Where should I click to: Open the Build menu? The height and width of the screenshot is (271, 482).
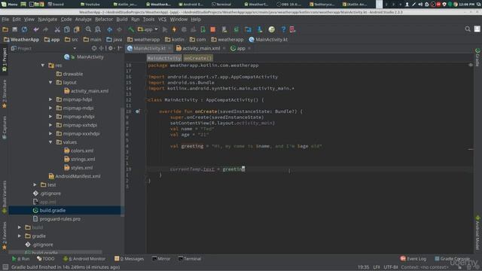point(122,20)
